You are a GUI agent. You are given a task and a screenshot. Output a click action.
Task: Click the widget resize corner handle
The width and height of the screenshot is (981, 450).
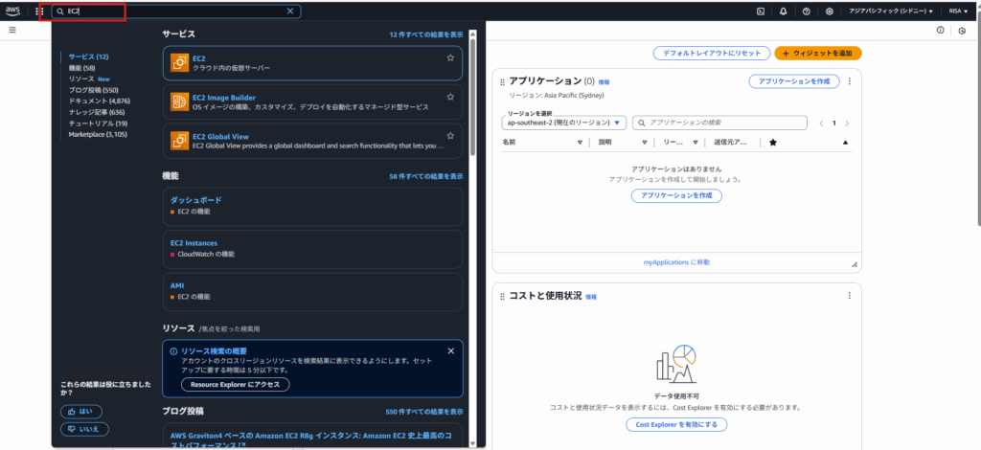point(855,265)
